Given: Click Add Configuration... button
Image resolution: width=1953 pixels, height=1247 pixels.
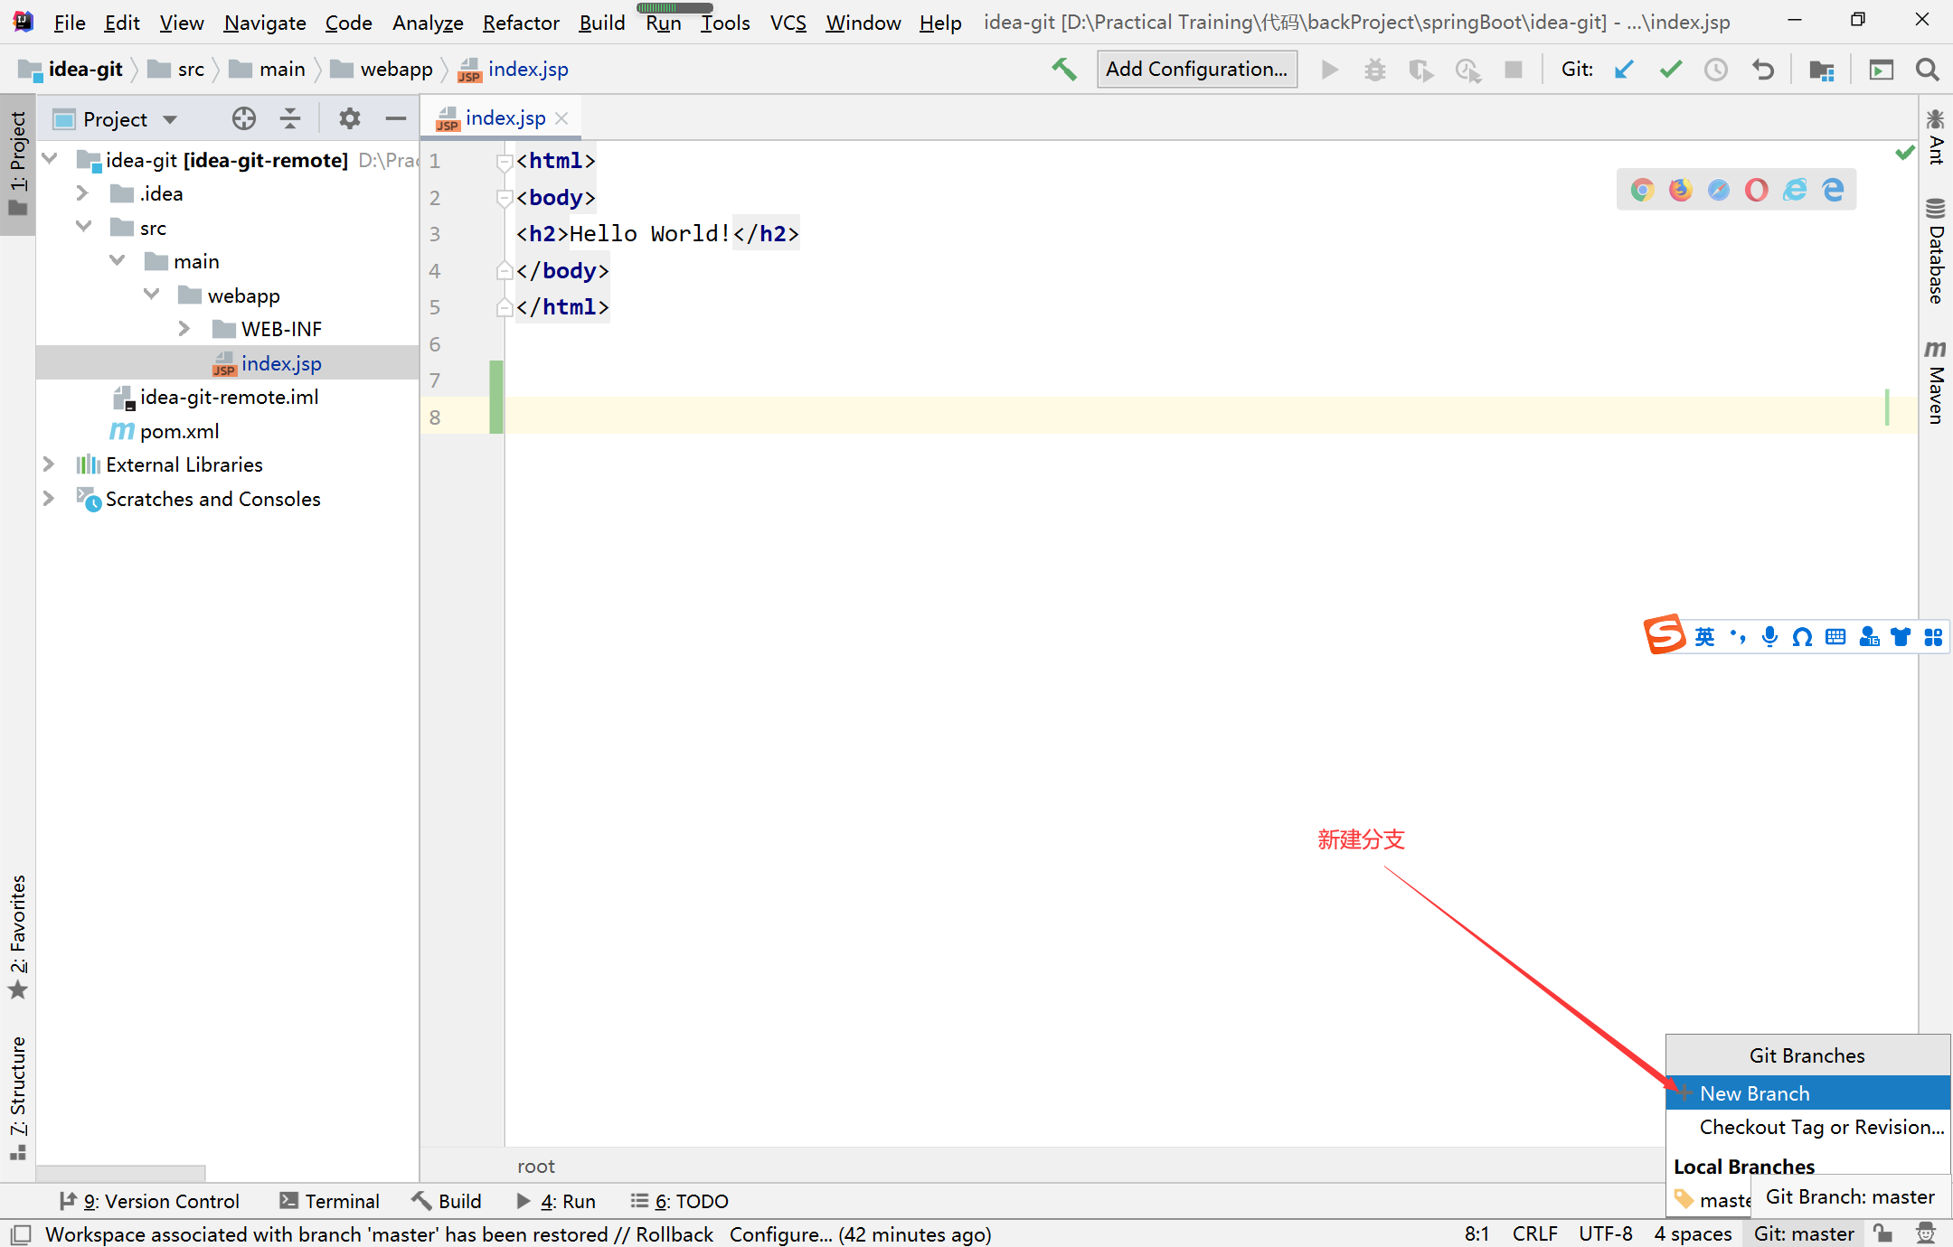Looking at the screenshot, I should tap(1197, 70).
